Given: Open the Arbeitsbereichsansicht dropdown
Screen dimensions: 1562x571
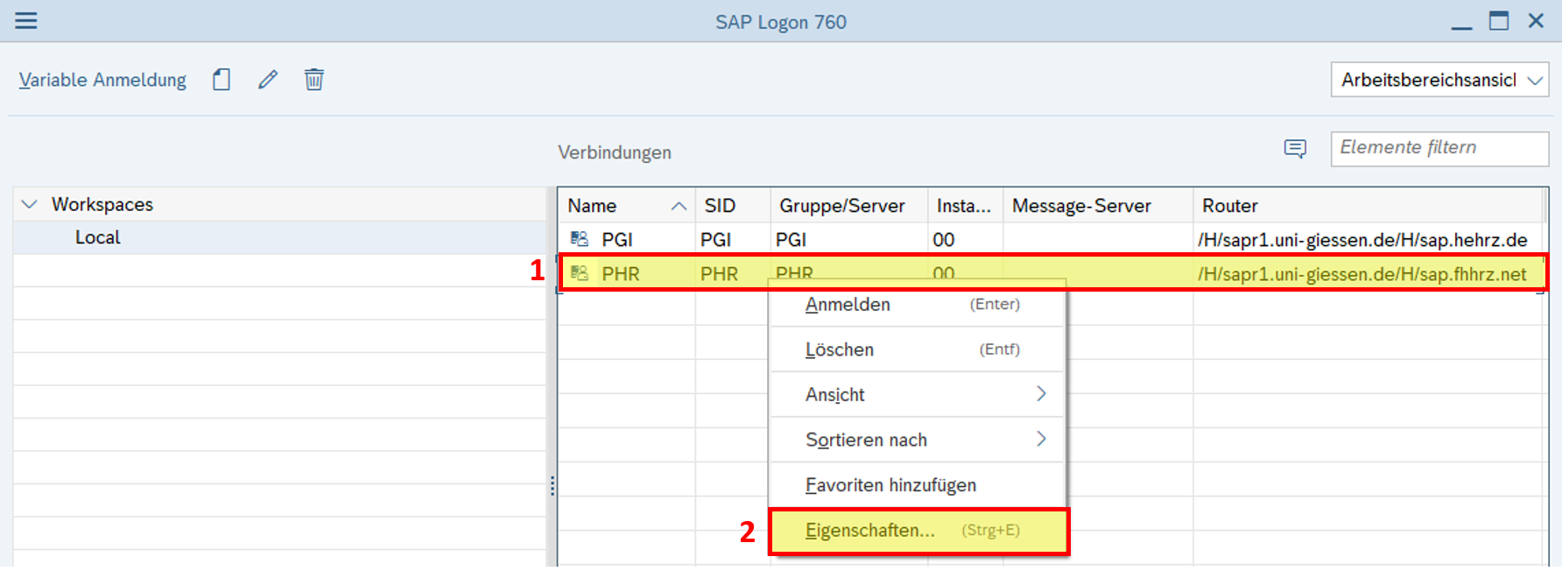Looking at the screenshot, I should point(1439,80).
